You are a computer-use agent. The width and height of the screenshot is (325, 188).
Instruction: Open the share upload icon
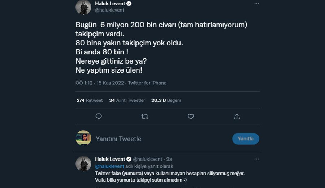pyautogui.click(x=237, y=116)
